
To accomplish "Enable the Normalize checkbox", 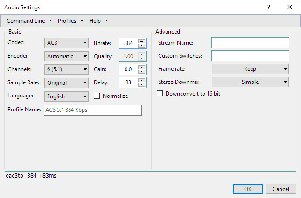I will 98,96.
